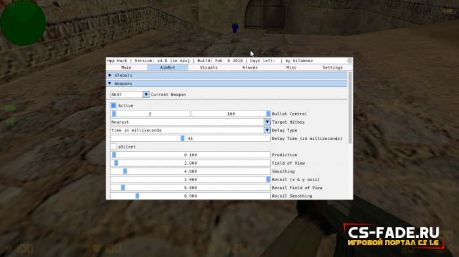The image size is (459, 257).
Task: Go to the Misc tab
Action: 291,67
